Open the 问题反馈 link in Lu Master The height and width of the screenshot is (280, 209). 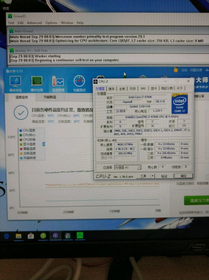[x=196, y=70]
